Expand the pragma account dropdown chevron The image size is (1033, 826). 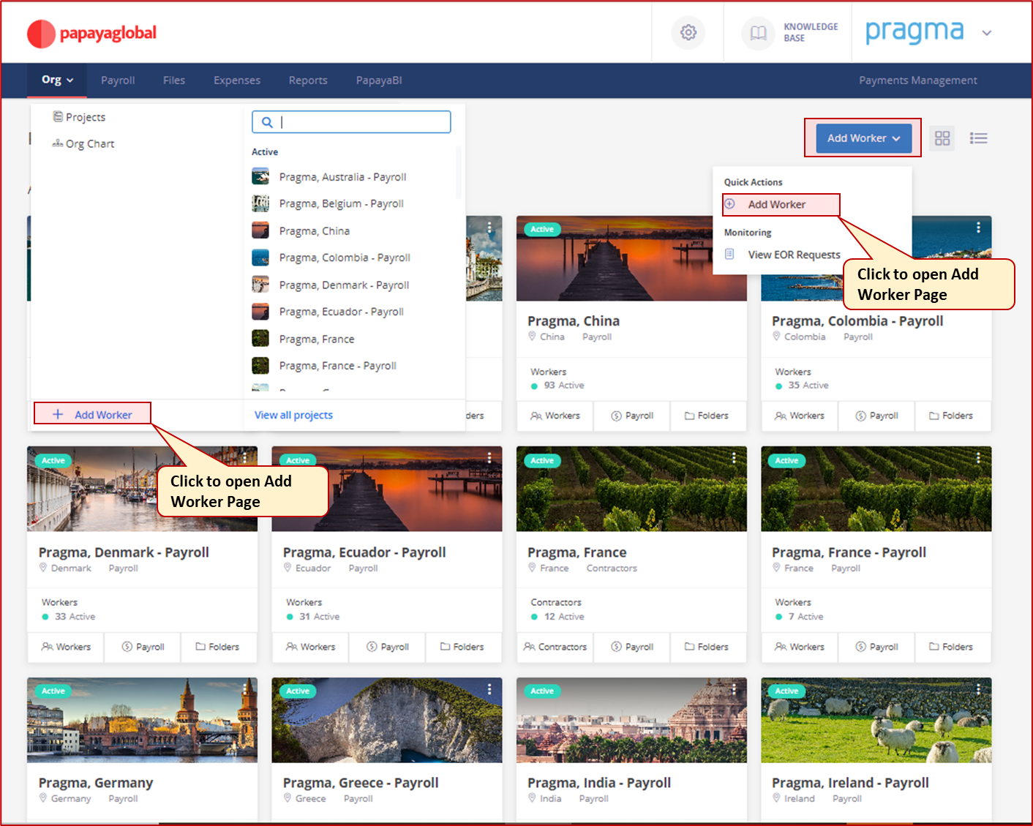coord(986,34)
